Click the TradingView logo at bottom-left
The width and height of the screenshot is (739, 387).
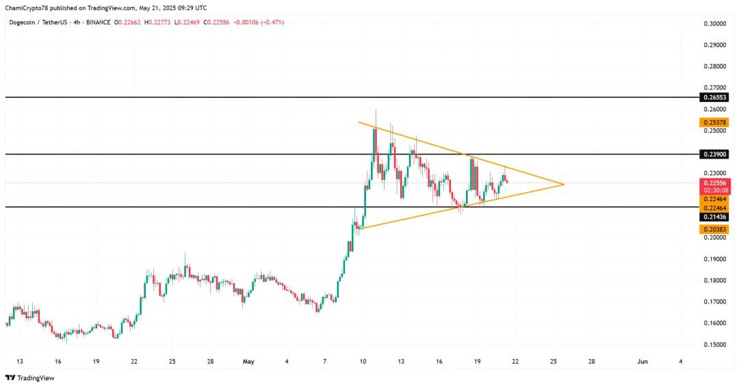29,377
